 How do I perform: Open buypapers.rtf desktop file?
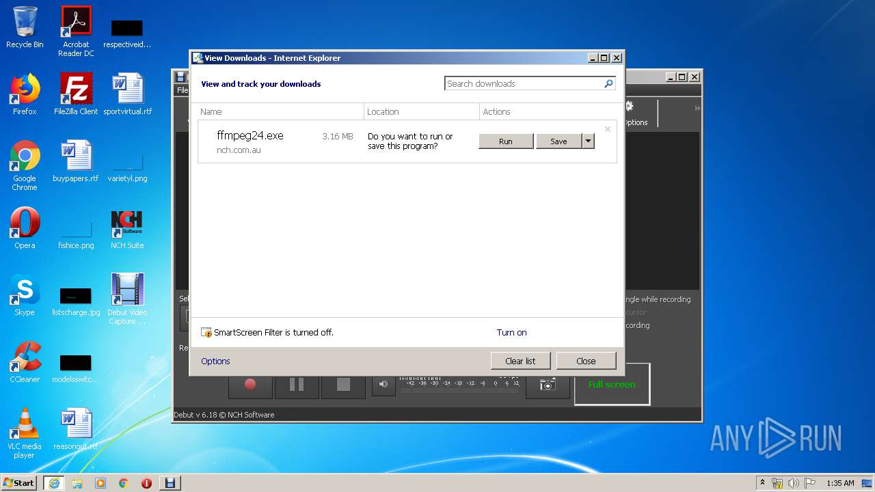pos(76,161)
